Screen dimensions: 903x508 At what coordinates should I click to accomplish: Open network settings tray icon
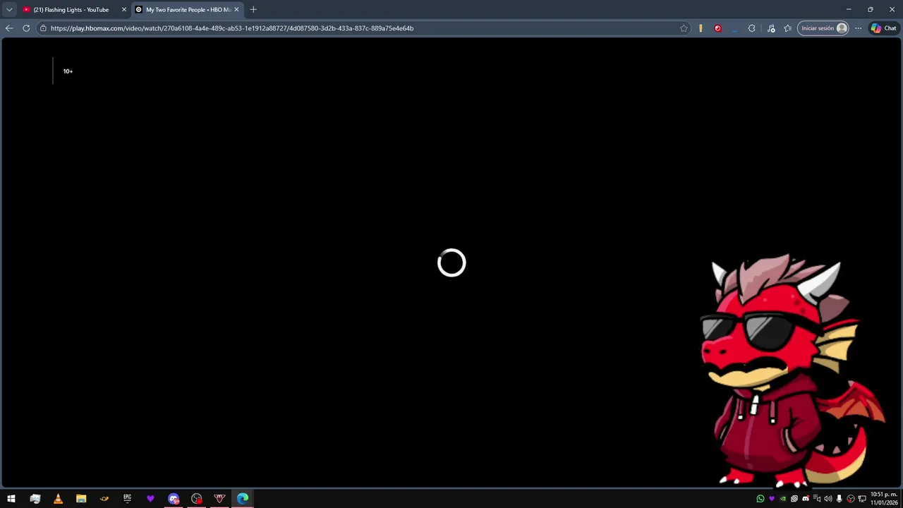coord(862,499)
